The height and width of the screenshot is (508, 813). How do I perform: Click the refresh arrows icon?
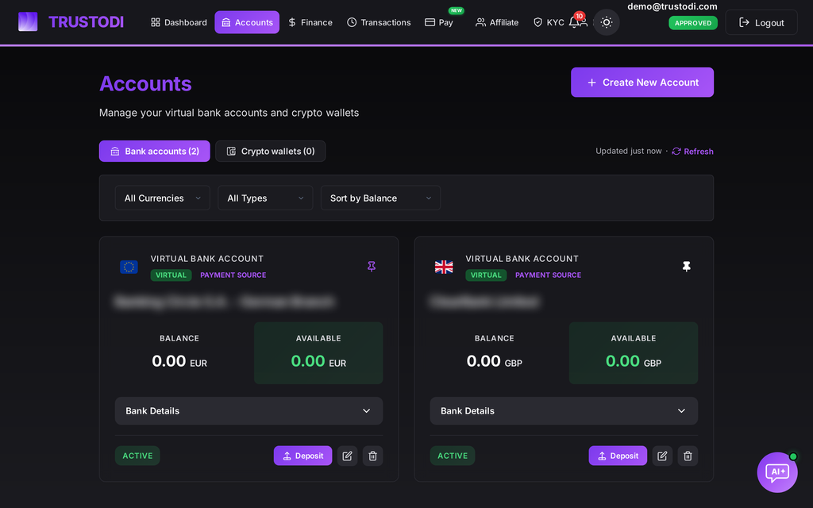click(x=676, y=152)
